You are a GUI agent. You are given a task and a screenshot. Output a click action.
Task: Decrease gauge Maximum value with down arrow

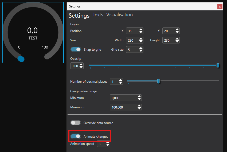(139, 109)
